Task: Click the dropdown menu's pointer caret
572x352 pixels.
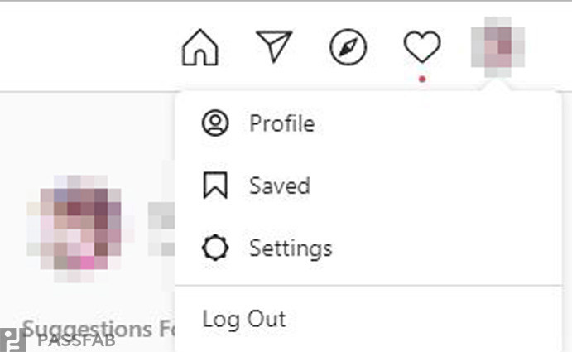Action: (x=496, y=89)
